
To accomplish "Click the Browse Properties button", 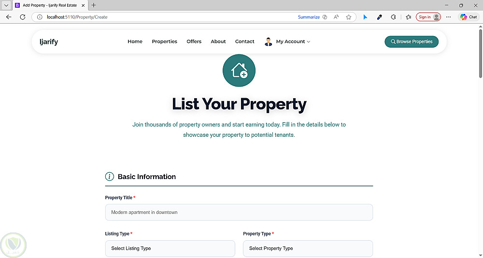I will point(412,42).
